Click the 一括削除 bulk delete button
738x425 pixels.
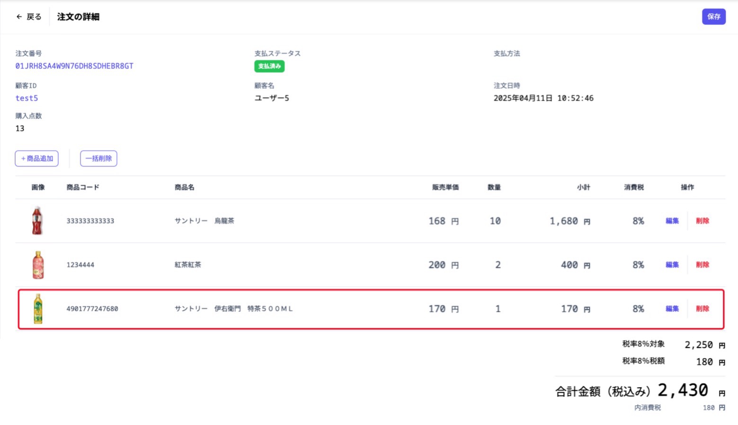[x=98, y=158]
